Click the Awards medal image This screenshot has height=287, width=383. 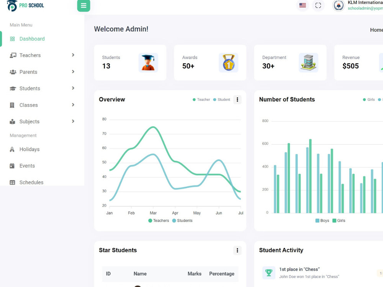pos(228,62)
